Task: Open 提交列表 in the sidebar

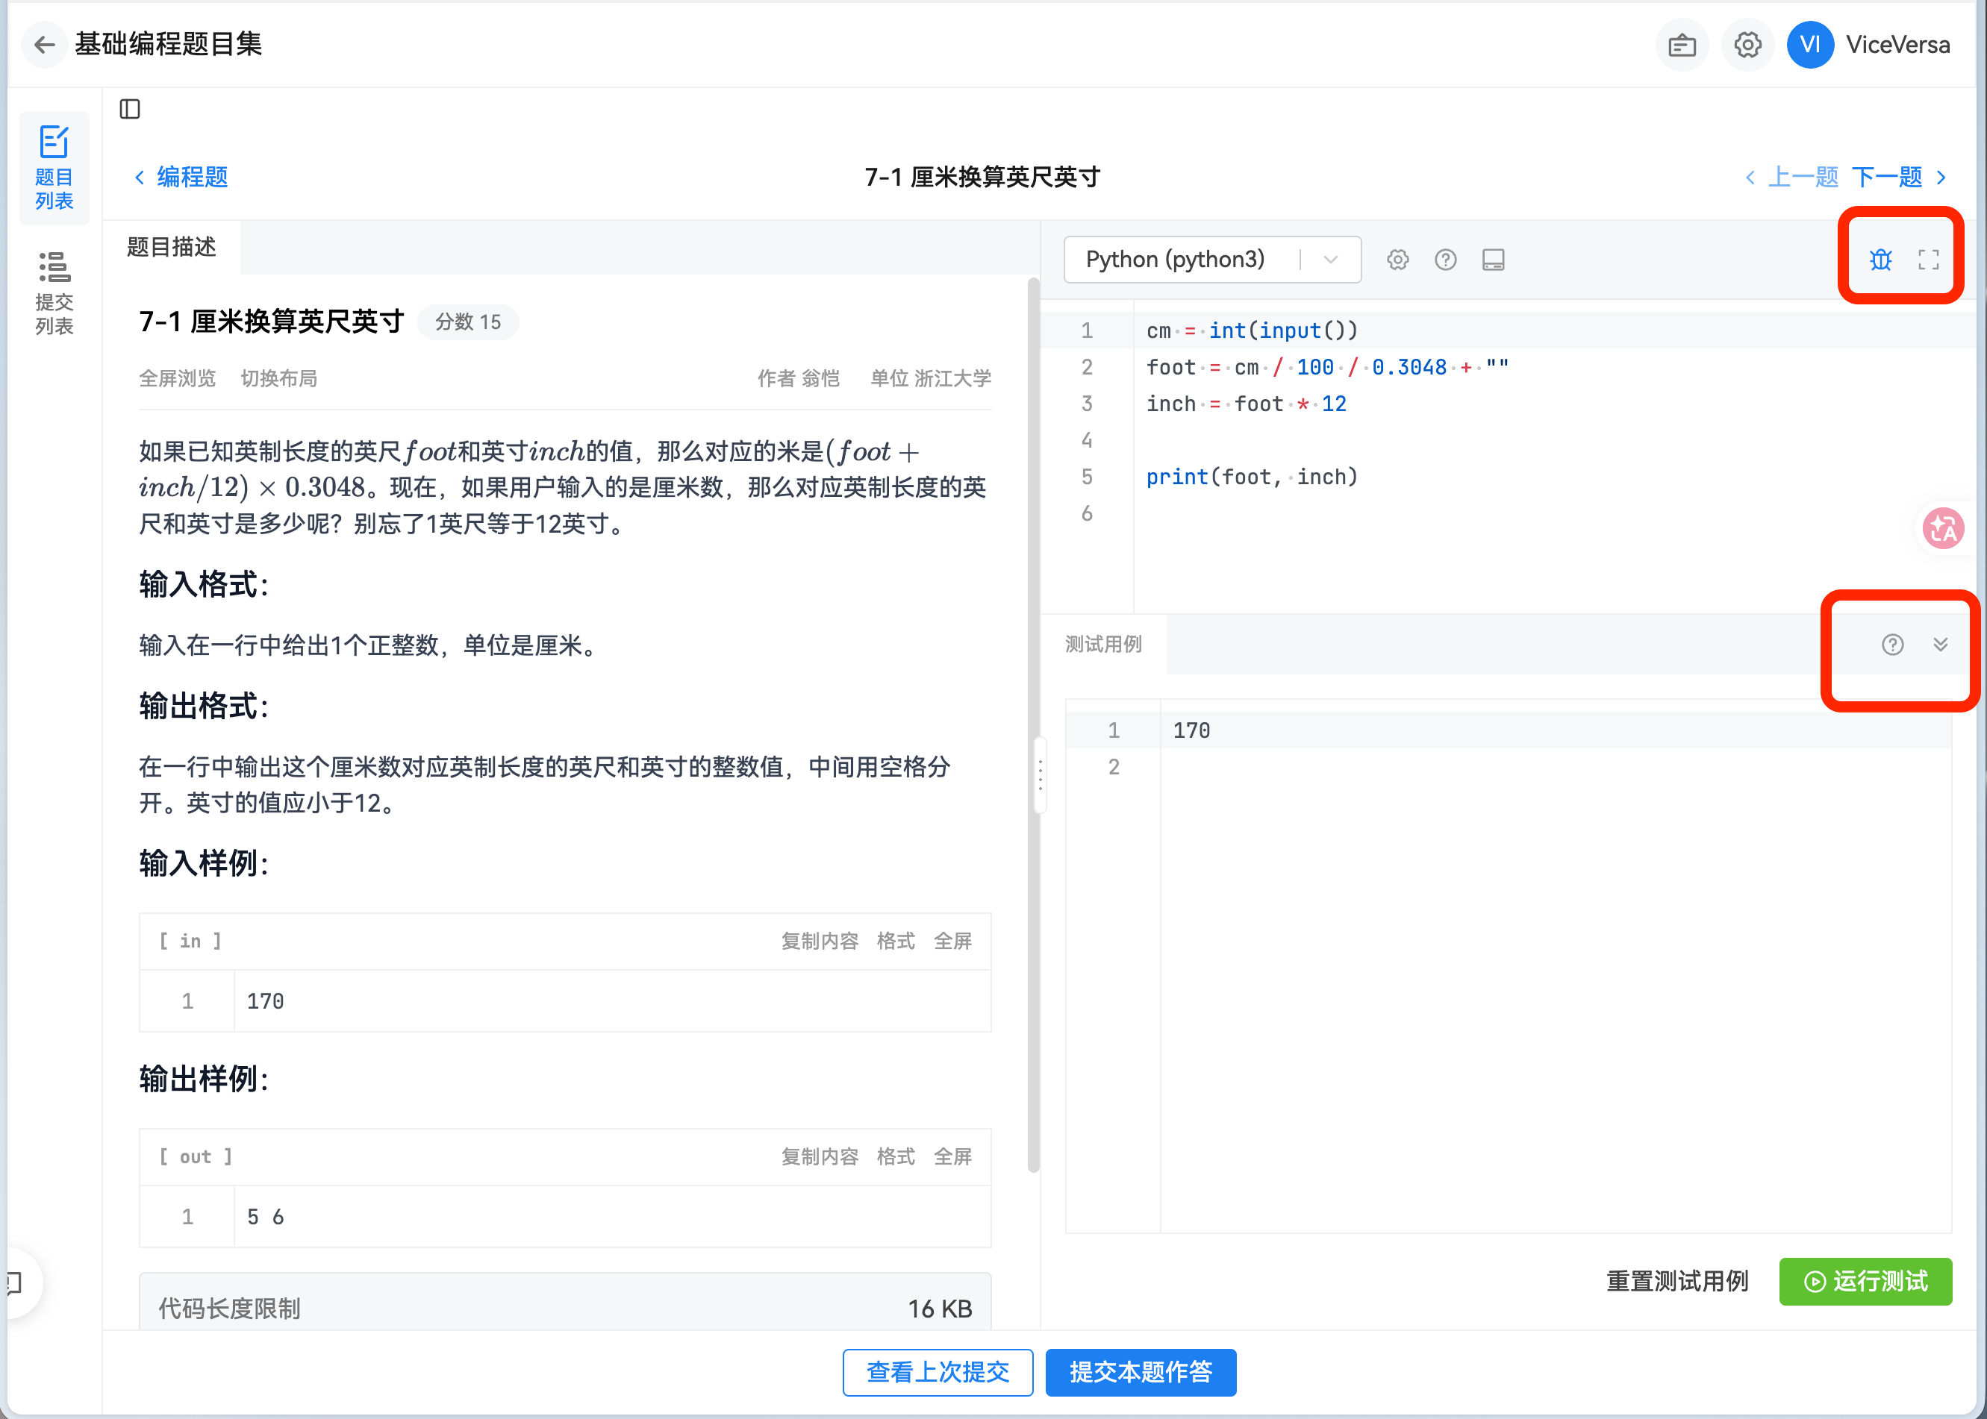Action: pos(54,294)
